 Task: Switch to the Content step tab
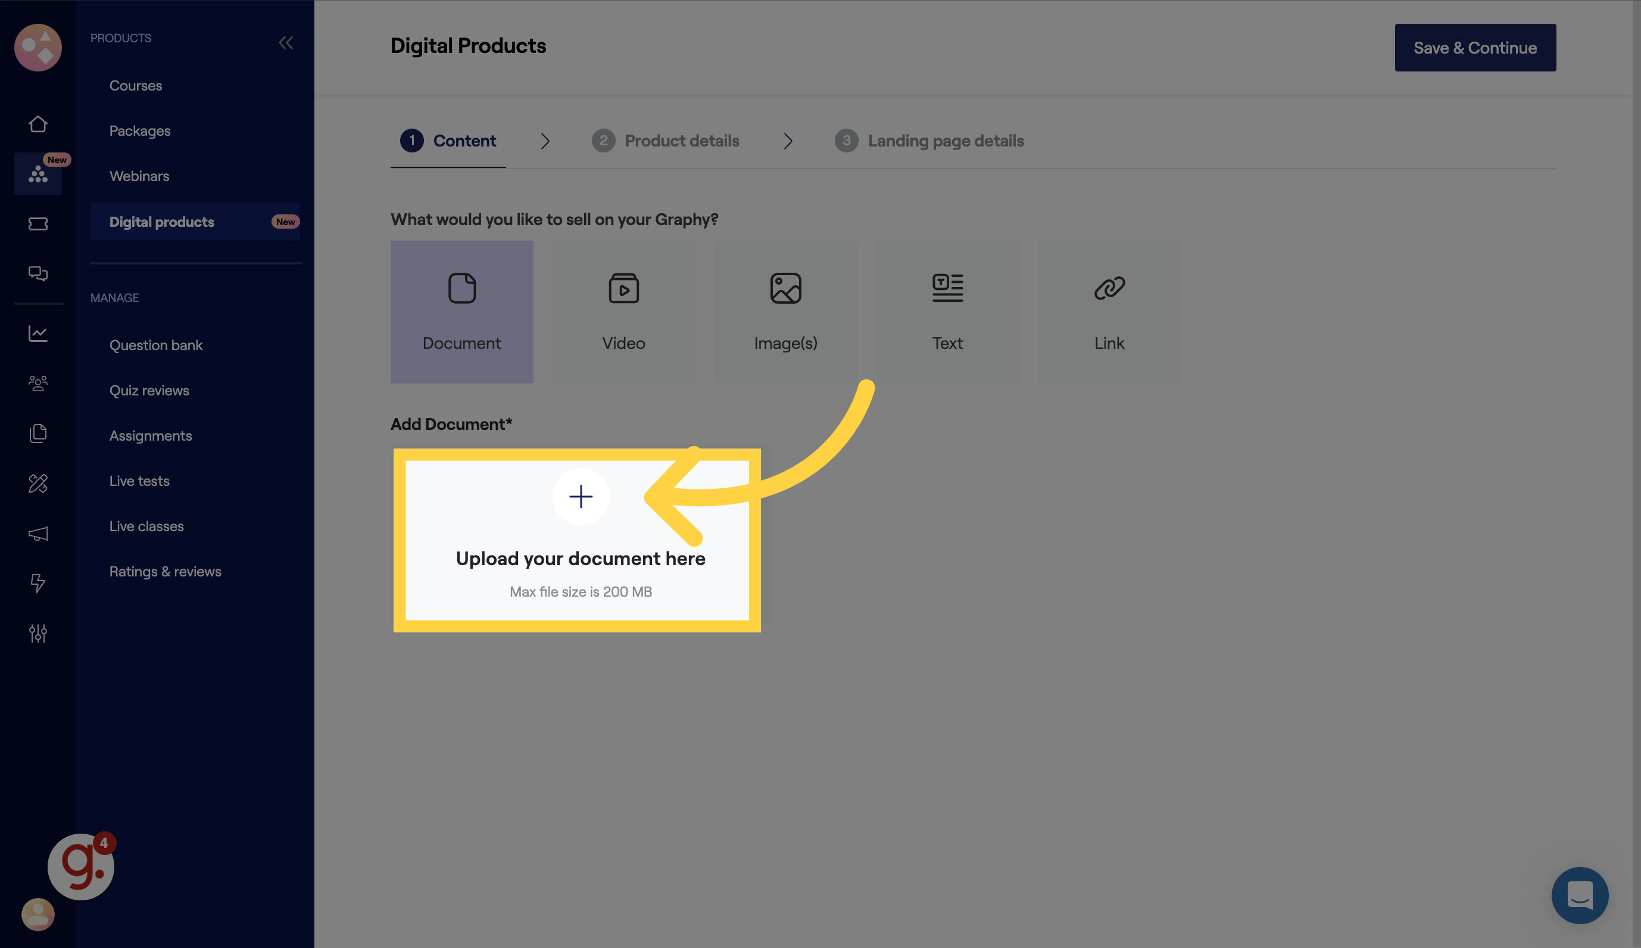[448, 141]
